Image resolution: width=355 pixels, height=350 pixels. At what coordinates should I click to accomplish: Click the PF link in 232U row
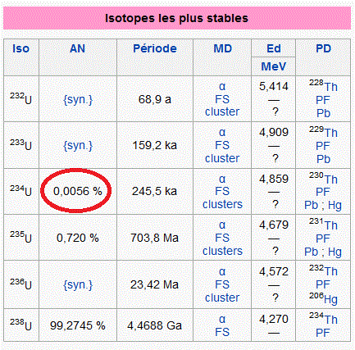[323, 100]
